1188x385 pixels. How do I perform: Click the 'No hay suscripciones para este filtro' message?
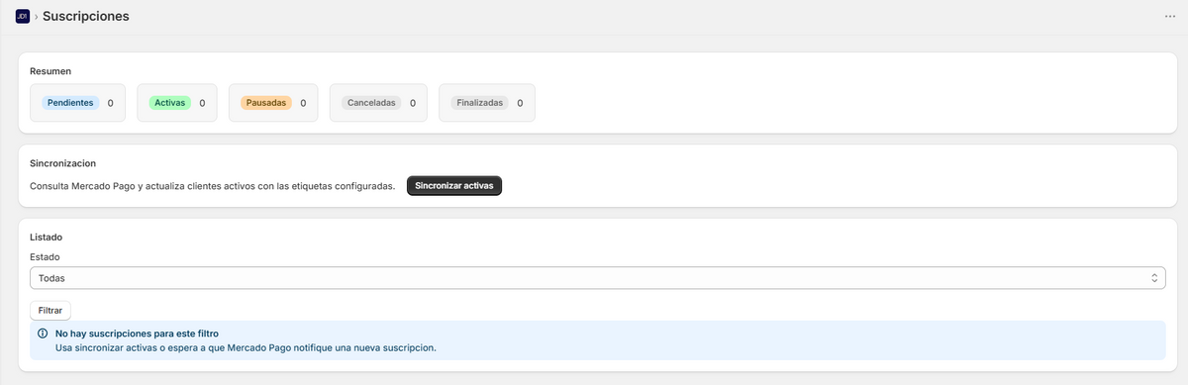pos(137,334)
